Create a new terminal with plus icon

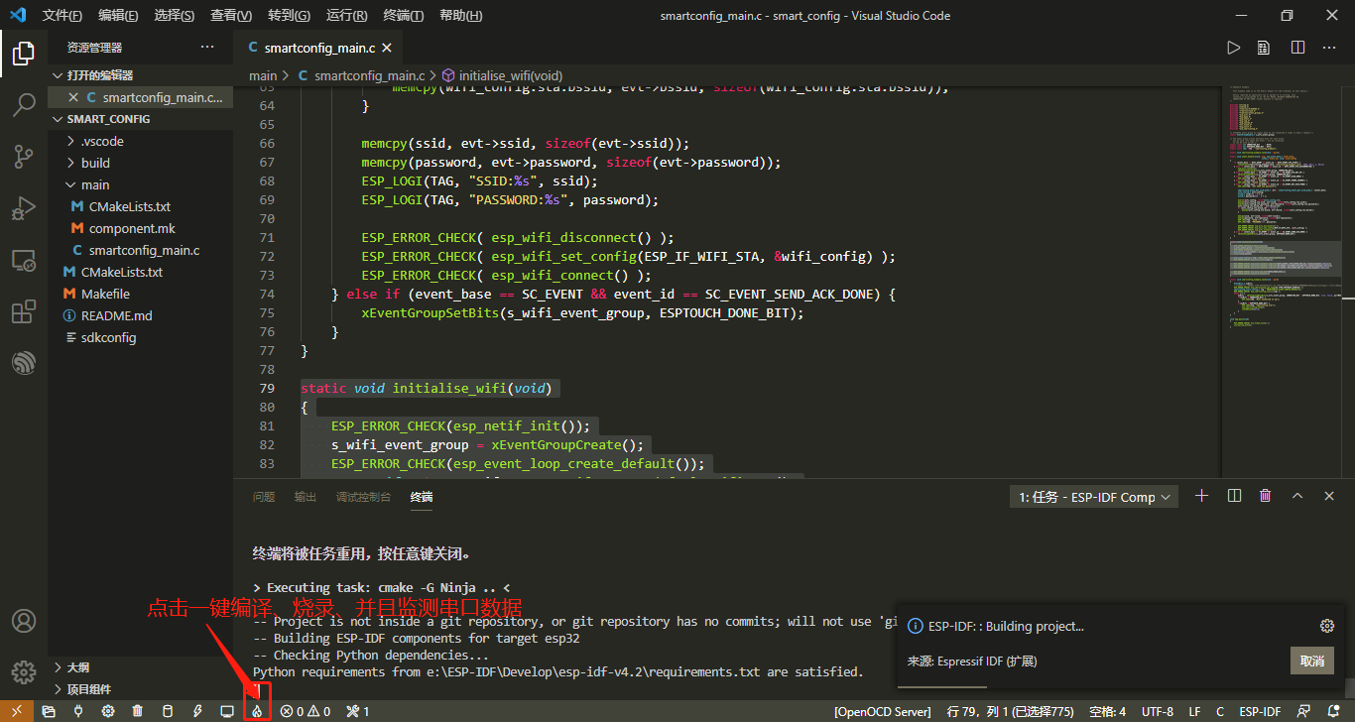(x=1202, y=496)
